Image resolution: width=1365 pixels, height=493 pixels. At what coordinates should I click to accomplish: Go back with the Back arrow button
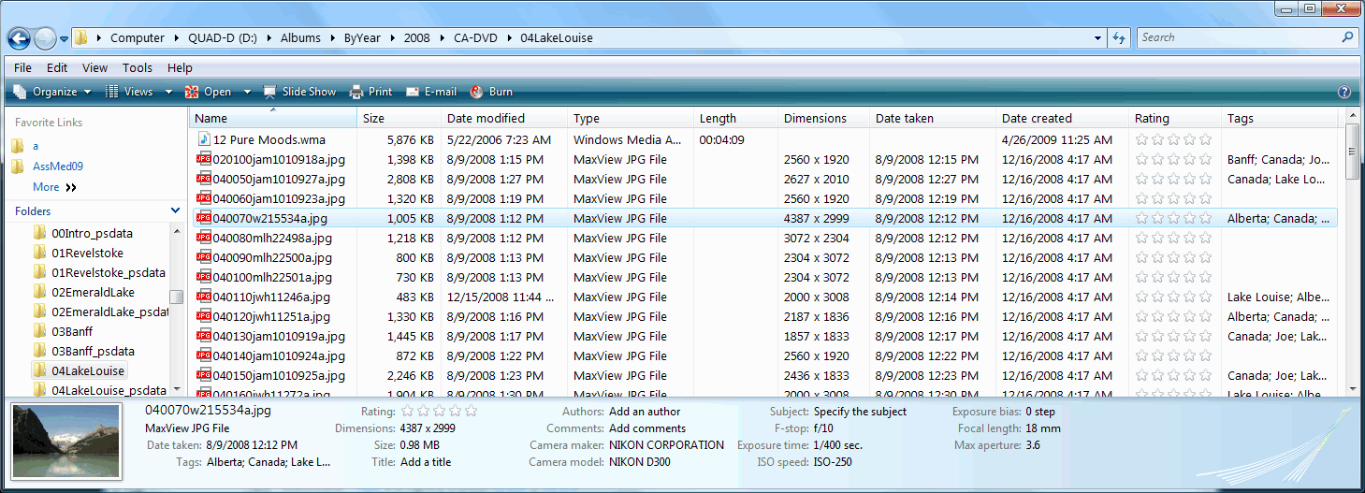[18, 38]
